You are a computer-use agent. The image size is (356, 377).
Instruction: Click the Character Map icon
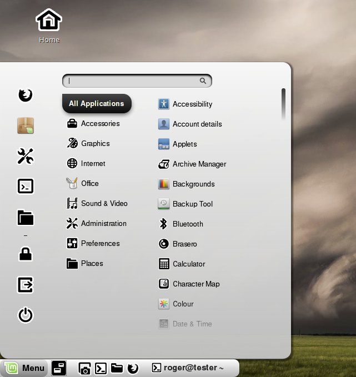(x=164, y=284)
